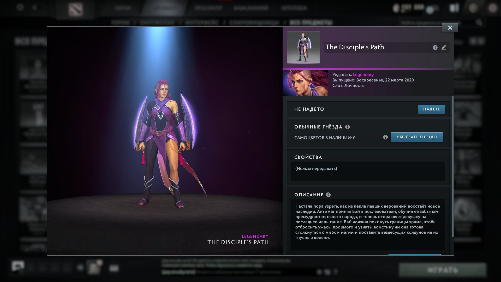The width and height of the screenshot is (501, 282).
Task: Click the Dota 2 logo home icon
Action: (75, 10)
